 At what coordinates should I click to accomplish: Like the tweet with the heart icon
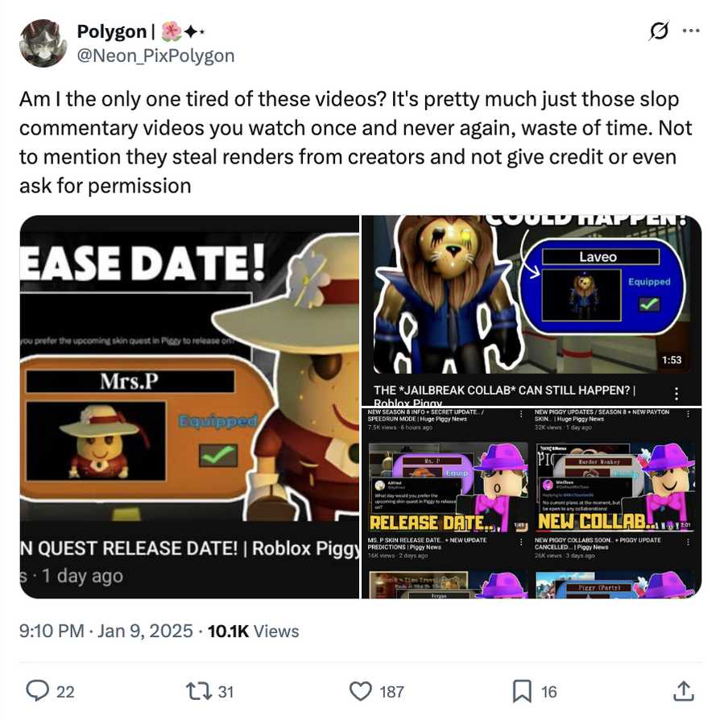click(x=361, y=691)
